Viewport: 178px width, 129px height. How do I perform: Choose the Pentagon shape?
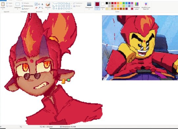(59, 6)
